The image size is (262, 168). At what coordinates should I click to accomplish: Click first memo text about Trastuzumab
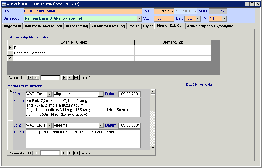(x=83, y=107)
